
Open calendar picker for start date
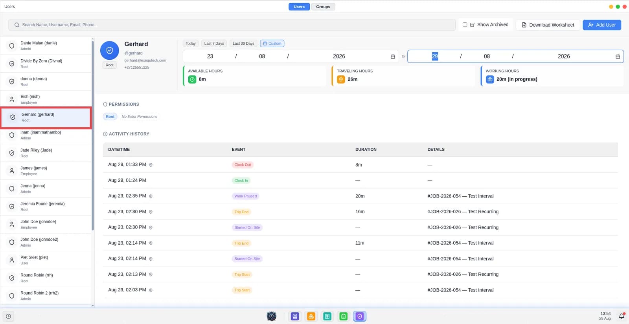(393, 57)
